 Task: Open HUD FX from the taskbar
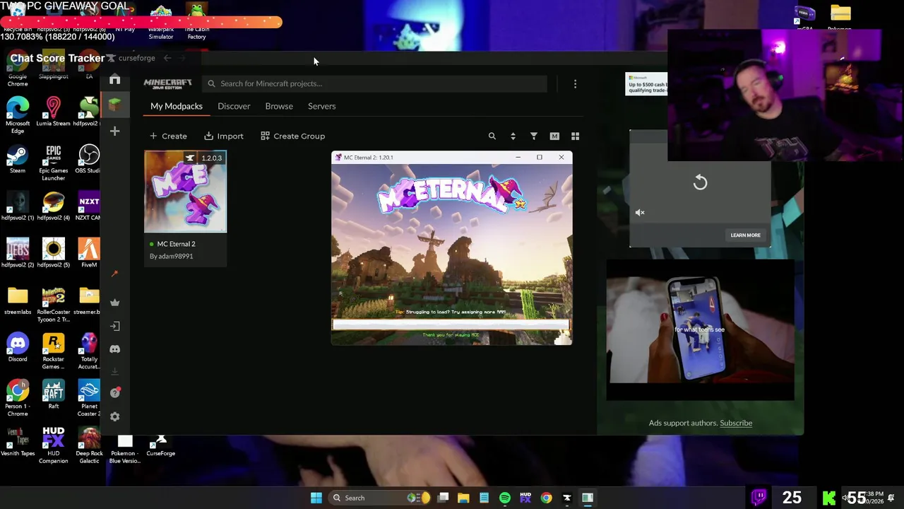click(525, 498)
